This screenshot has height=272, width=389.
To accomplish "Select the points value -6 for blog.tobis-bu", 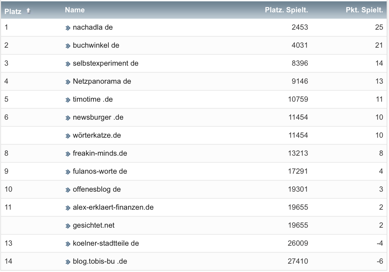I will 380,261.
